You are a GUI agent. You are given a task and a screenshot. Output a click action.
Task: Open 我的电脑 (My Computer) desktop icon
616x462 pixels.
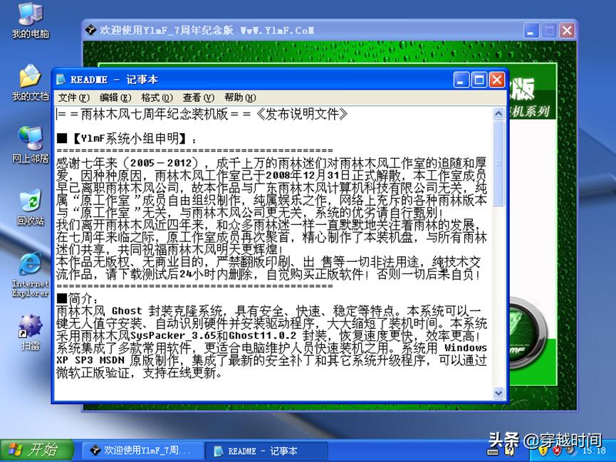click(28, 18)
